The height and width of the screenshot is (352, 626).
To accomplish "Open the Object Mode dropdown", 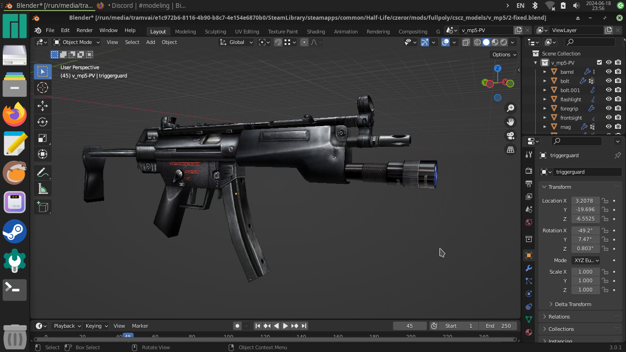I will pos(77,42).
